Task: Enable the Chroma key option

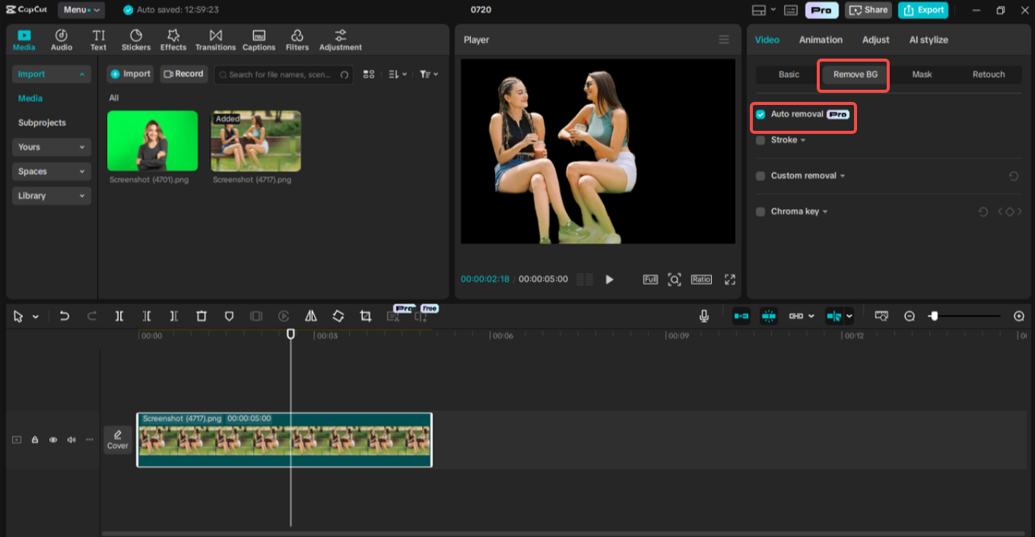Action: pyautogui.click(x=760, y=211)
